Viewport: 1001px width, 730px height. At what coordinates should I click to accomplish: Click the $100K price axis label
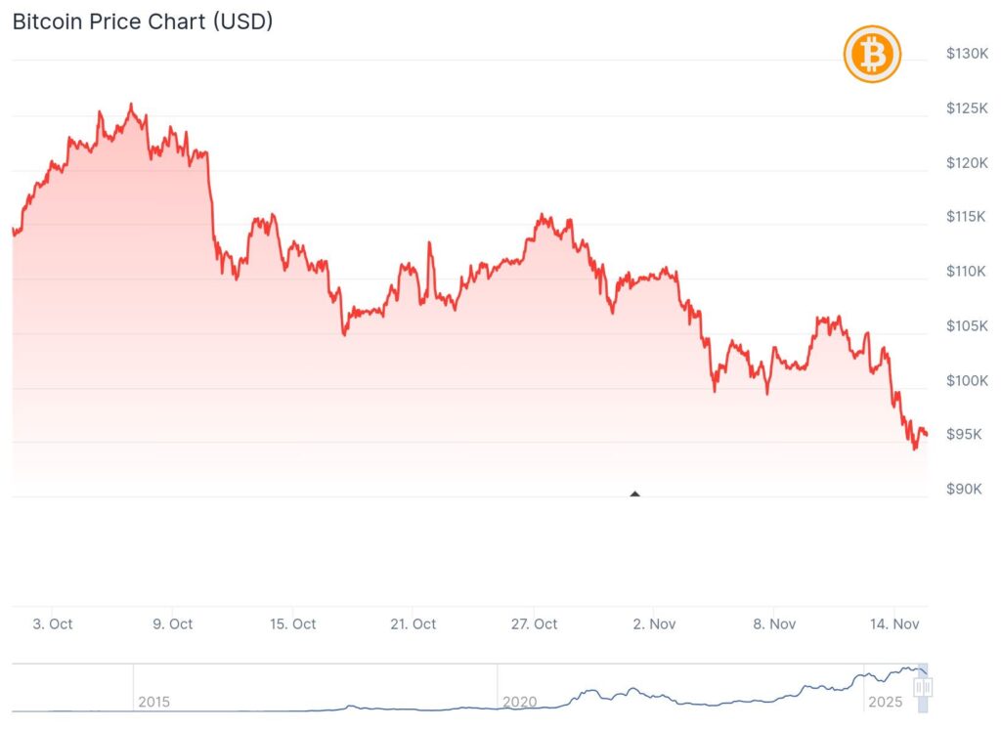pos(967,380)
